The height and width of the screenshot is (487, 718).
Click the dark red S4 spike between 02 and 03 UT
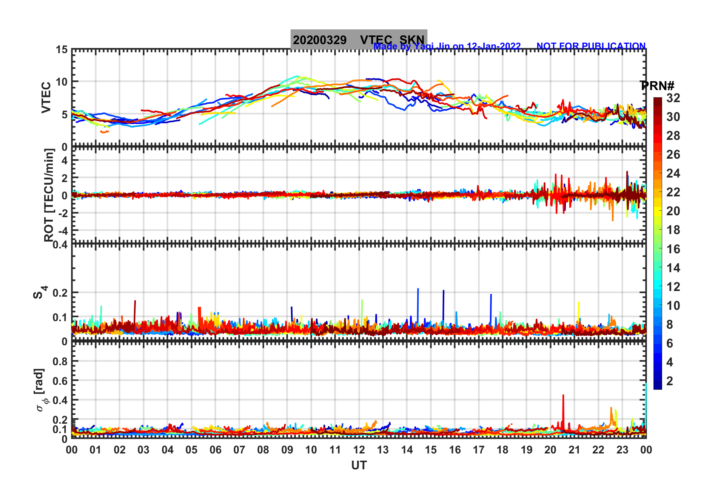[135, 313]
